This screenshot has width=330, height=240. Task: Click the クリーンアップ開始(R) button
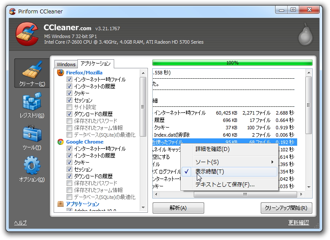click(x=286, y=208)
